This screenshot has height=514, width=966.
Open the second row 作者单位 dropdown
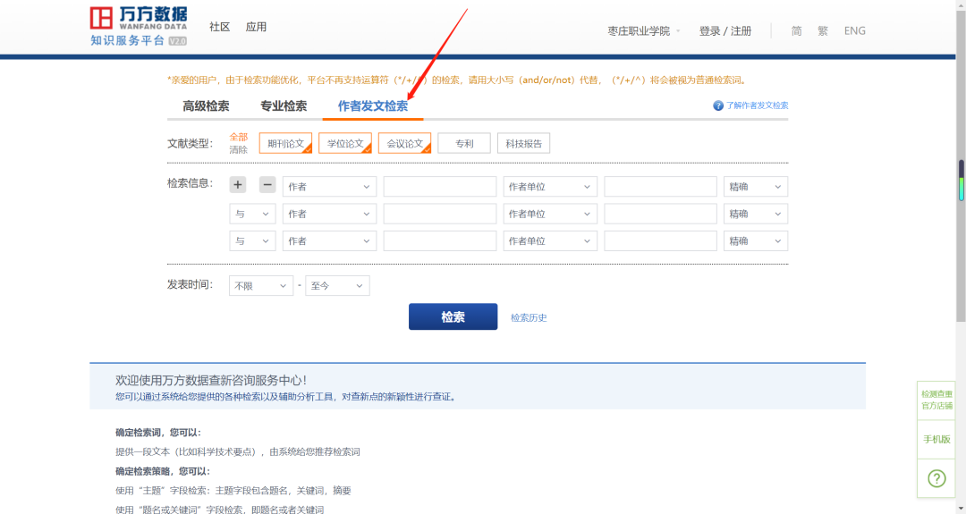pos(550,214)
